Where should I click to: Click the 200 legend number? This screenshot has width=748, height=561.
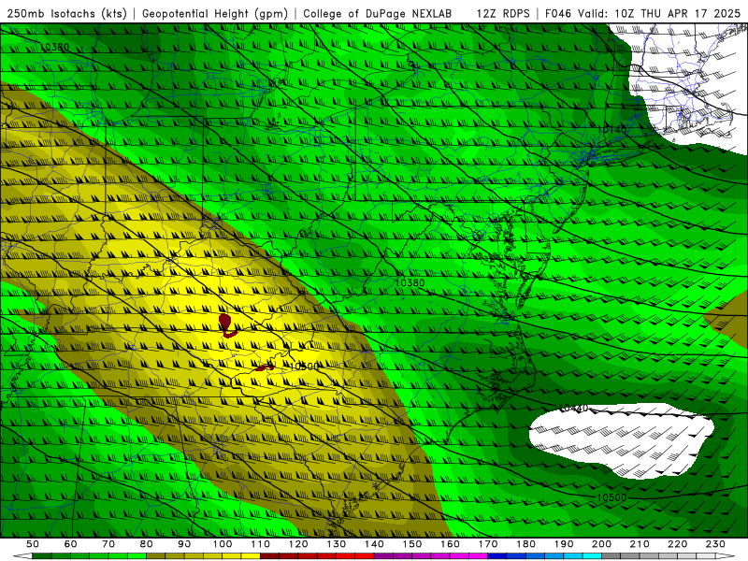click(x=601, y=544)
